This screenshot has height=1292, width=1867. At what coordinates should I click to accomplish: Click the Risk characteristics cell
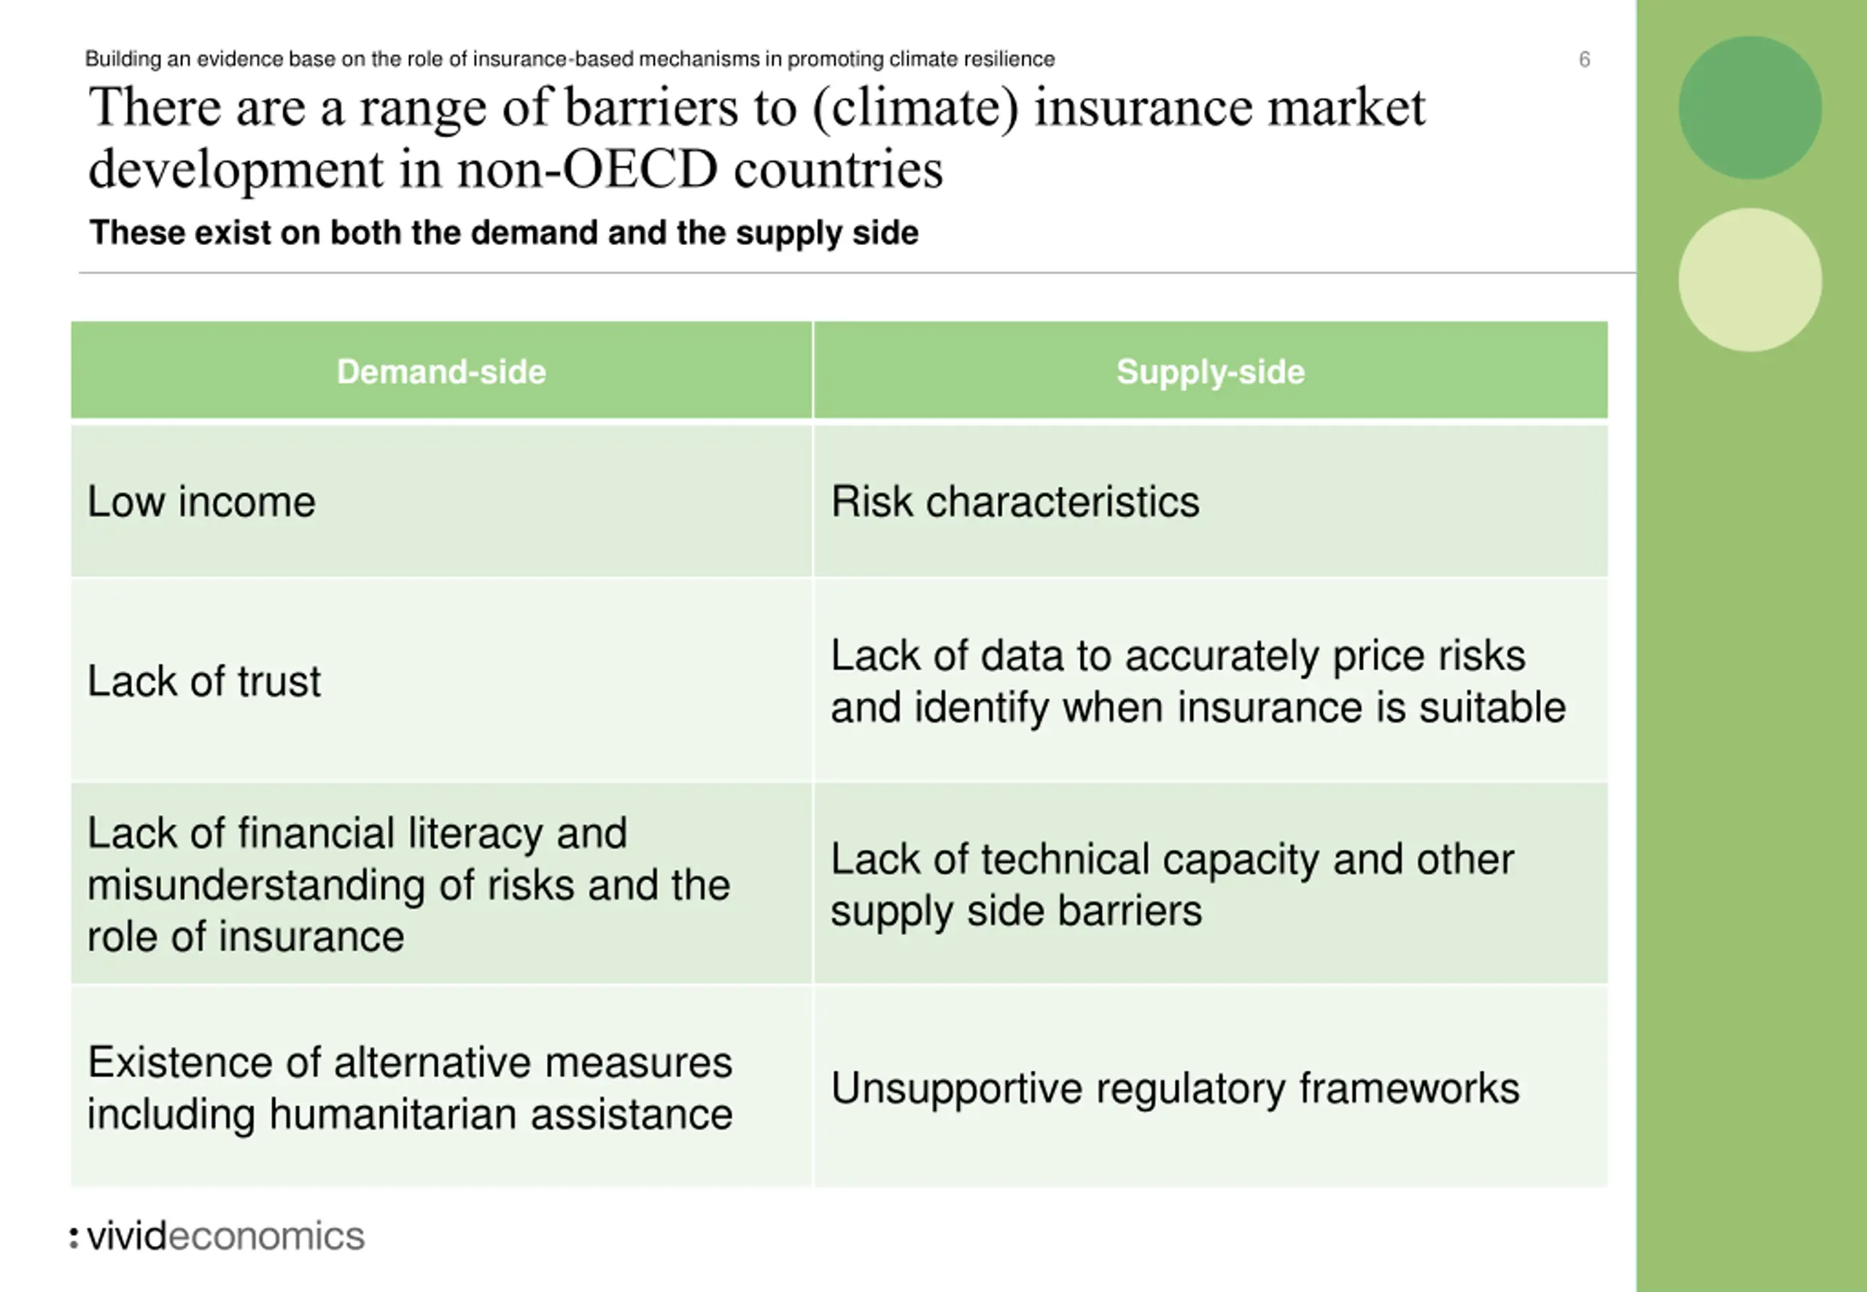(1211, 501)
